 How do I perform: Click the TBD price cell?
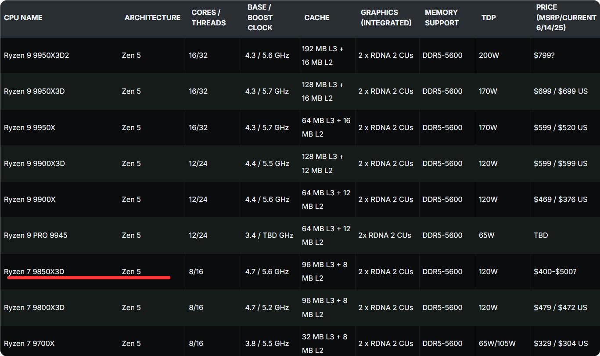(x=541, y=235)
